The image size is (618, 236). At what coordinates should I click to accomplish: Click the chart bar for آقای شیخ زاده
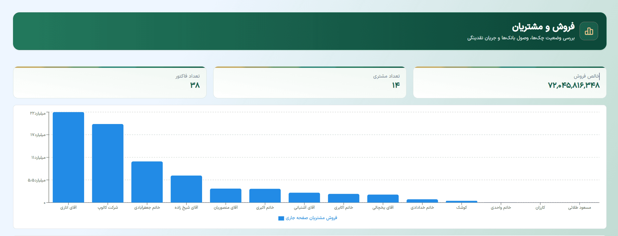[186, 189]
